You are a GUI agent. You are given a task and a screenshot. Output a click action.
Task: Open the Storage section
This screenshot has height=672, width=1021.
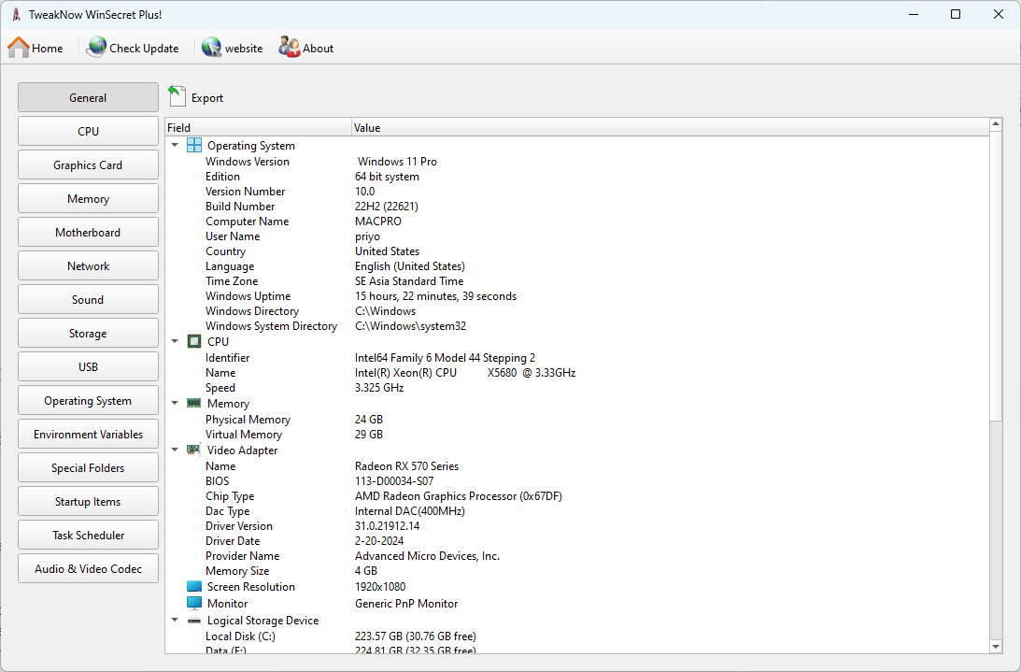click(x=88, y=333)
